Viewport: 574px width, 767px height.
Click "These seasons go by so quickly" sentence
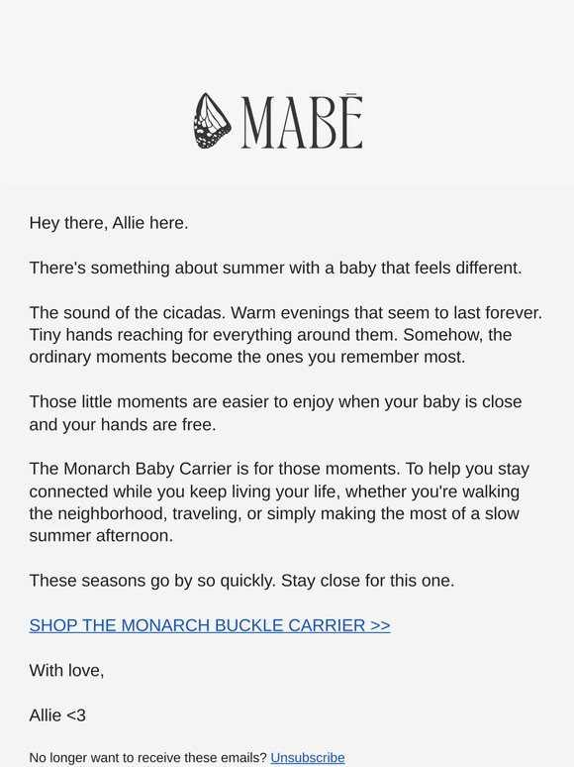click(152, 581)
